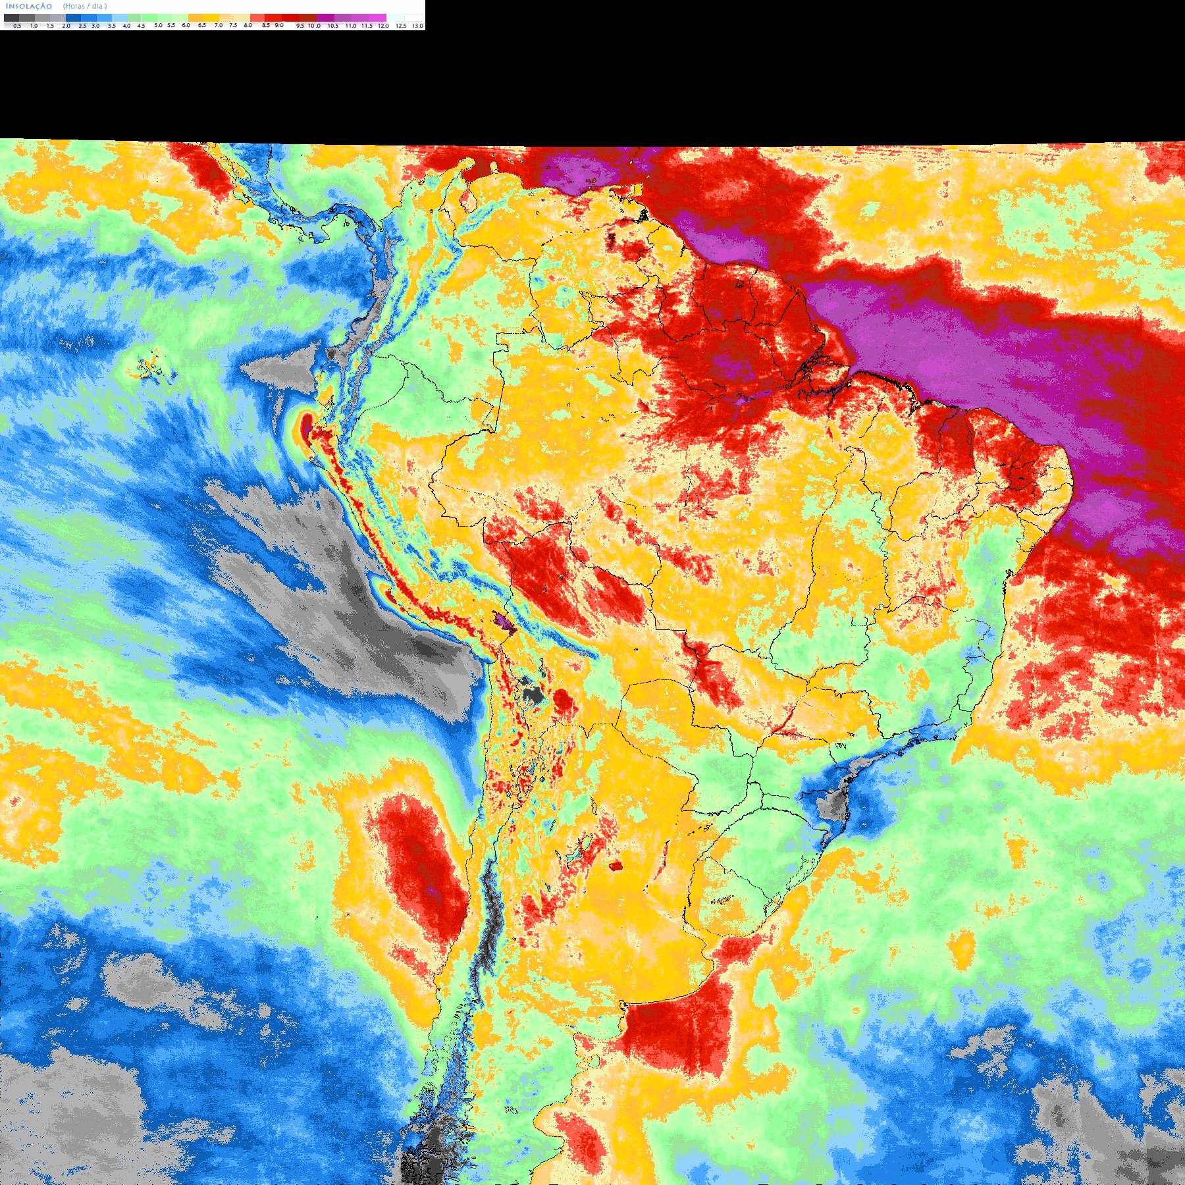This screenshot has height=1185, width=1185.
Task: Click the 3.0 legend value
Action: [x=95, y=26]
